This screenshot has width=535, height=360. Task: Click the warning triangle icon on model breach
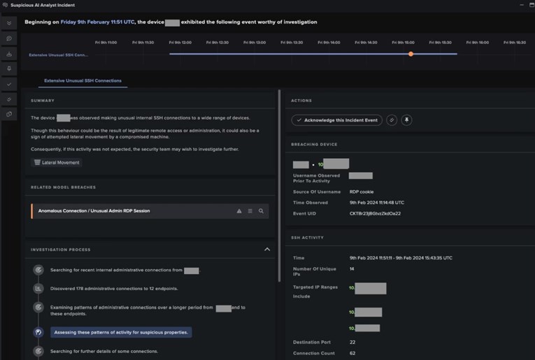(x=239, y=210)
